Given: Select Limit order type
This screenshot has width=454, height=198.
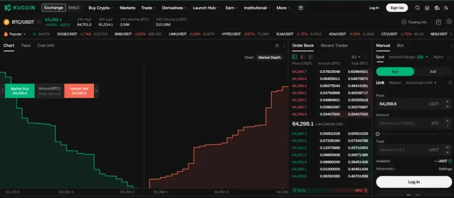Looking at the screenshot, I should [380, 82].
